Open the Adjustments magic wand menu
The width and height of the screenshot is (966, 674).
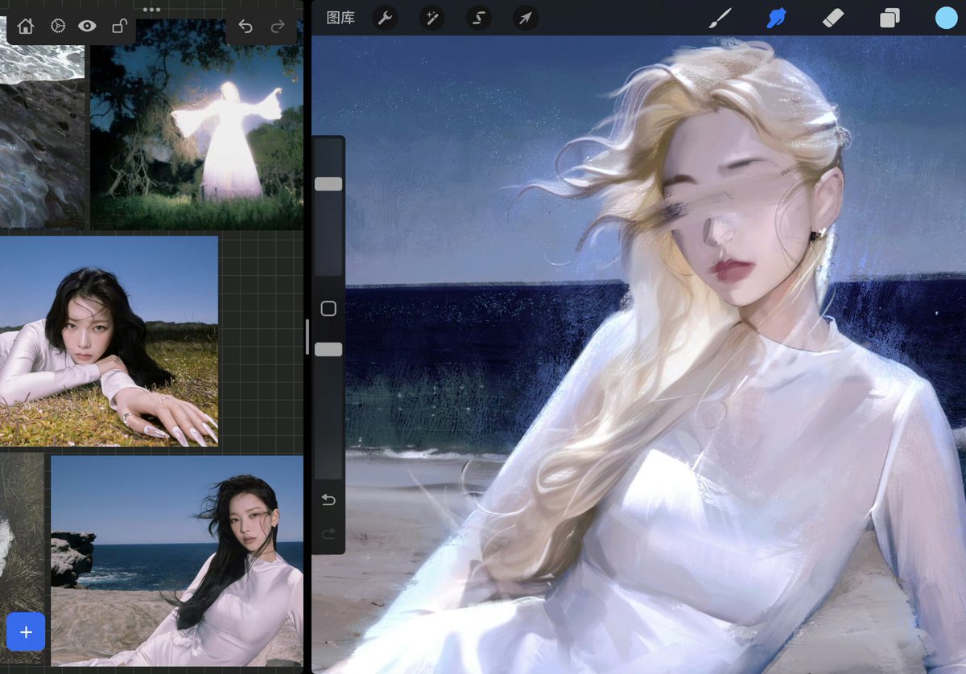click(431, 18)
